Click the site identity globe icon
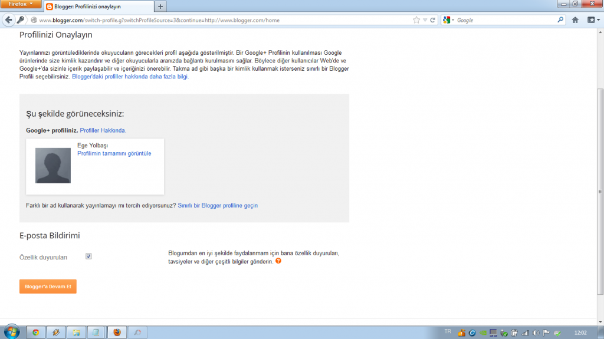 coord(34,20)
